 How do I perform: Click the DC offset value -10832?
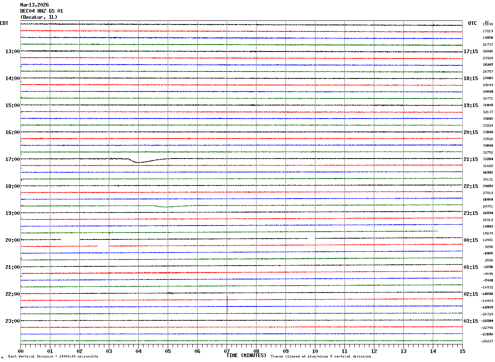pyautogui.click(x=487, y=287)
